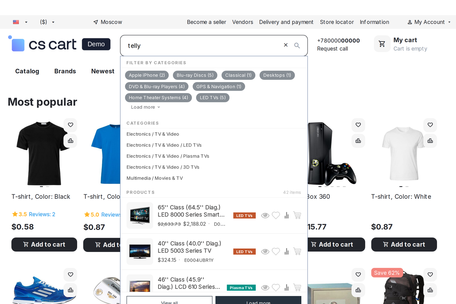Click the magnifier search icon

pos(297,46)
